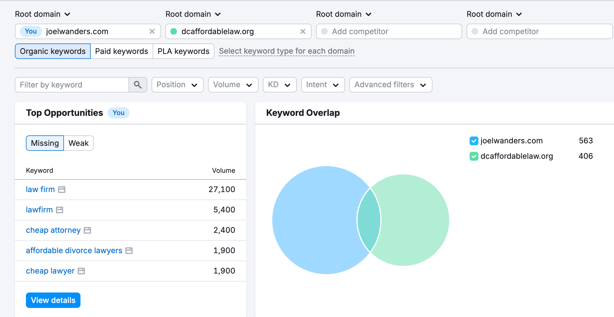
Task: Click the View details button
Action: click(53, 300)
